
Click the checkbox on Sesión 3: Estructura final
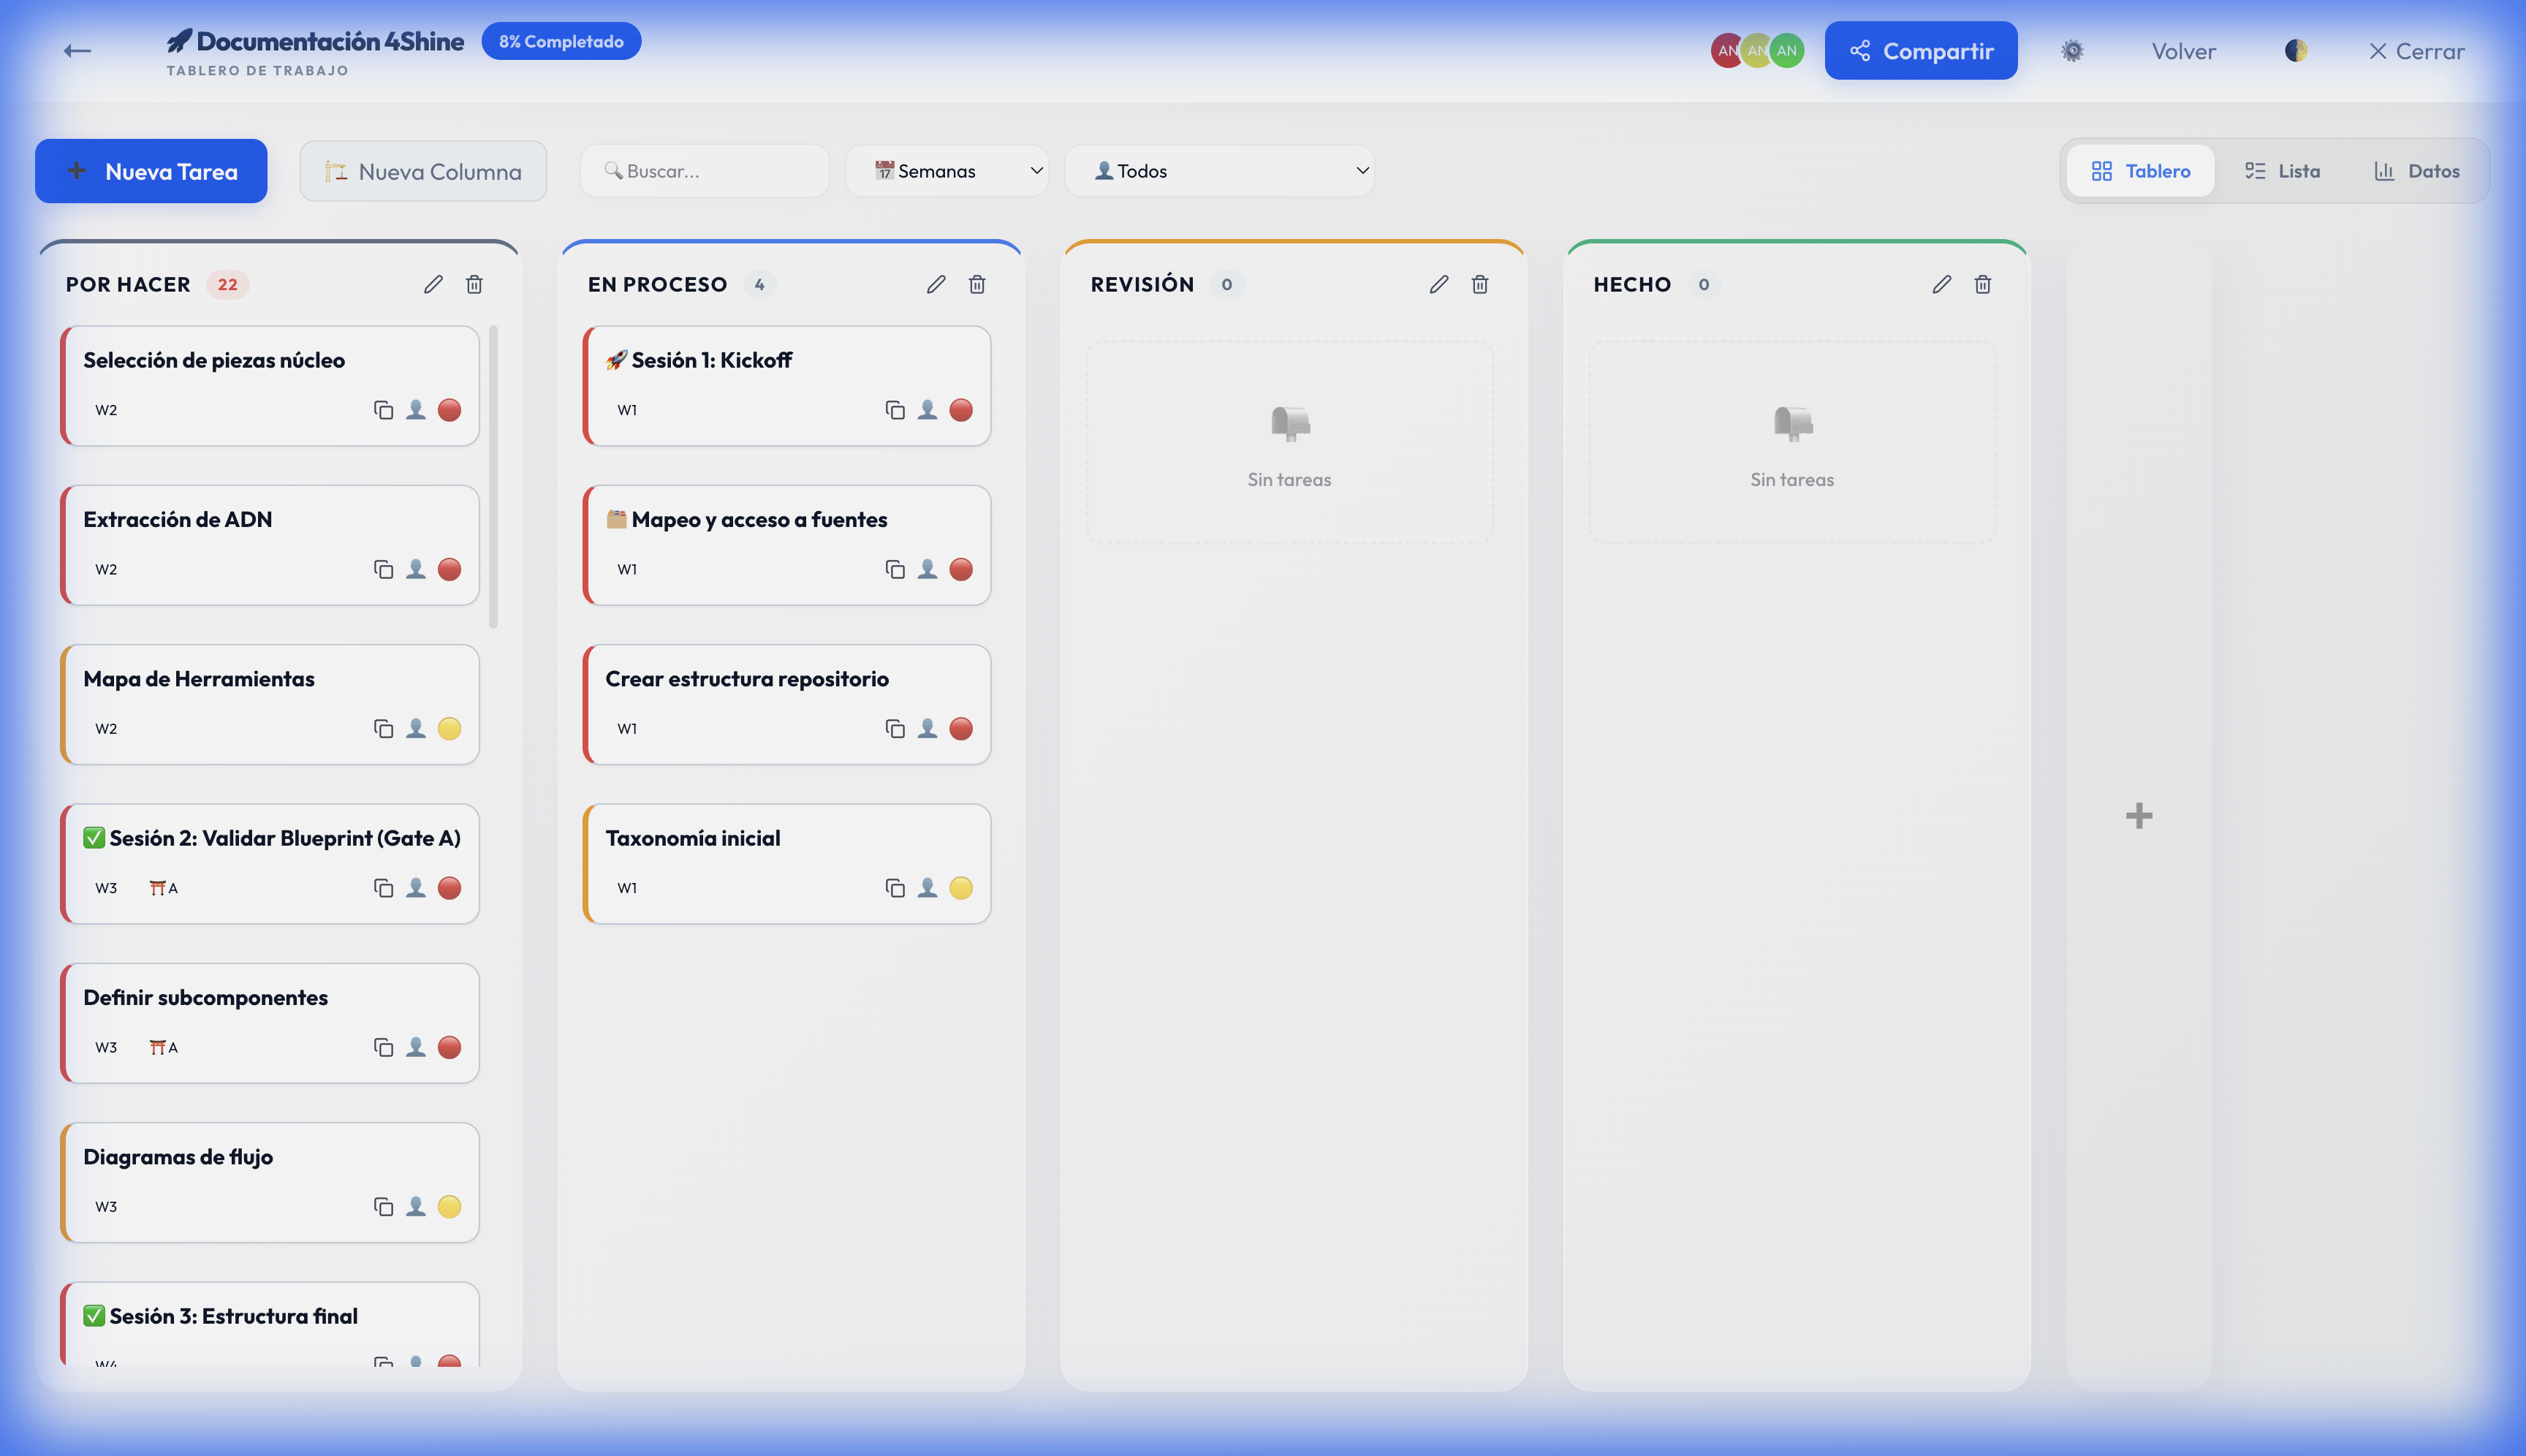(93, 1316)
